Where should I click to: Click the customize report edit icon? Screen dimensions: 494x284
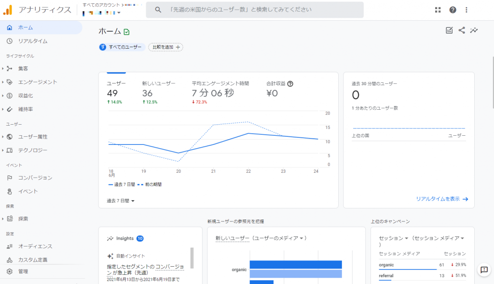(449, 30)
